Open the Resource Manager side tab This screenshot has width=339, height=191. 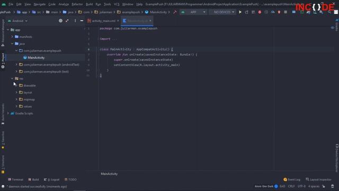pos(3,32)
